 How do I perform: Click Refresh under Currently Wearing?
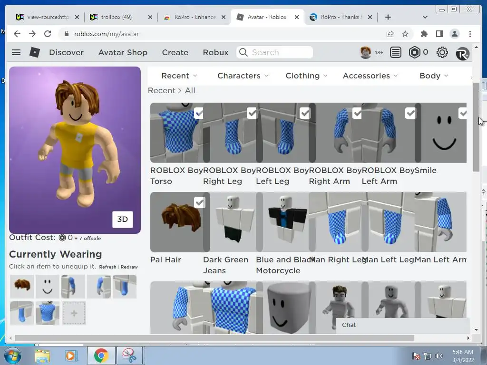click(108, 267)
